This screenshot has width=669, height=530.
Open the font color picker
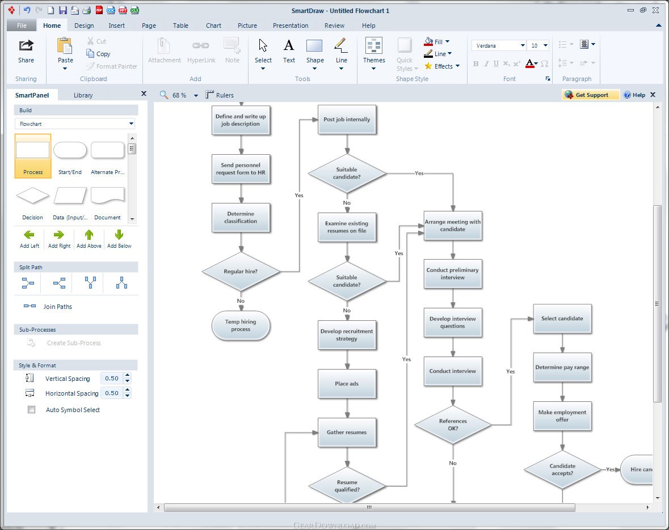point(529,64)
